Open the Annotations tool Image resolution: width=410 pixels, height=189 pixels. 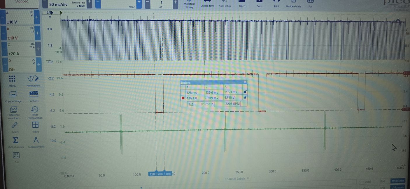[33, 79]
